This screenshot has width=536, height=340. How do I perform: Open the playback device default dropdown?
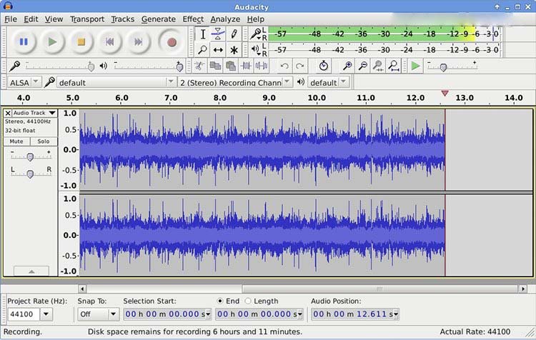[328, 82]
